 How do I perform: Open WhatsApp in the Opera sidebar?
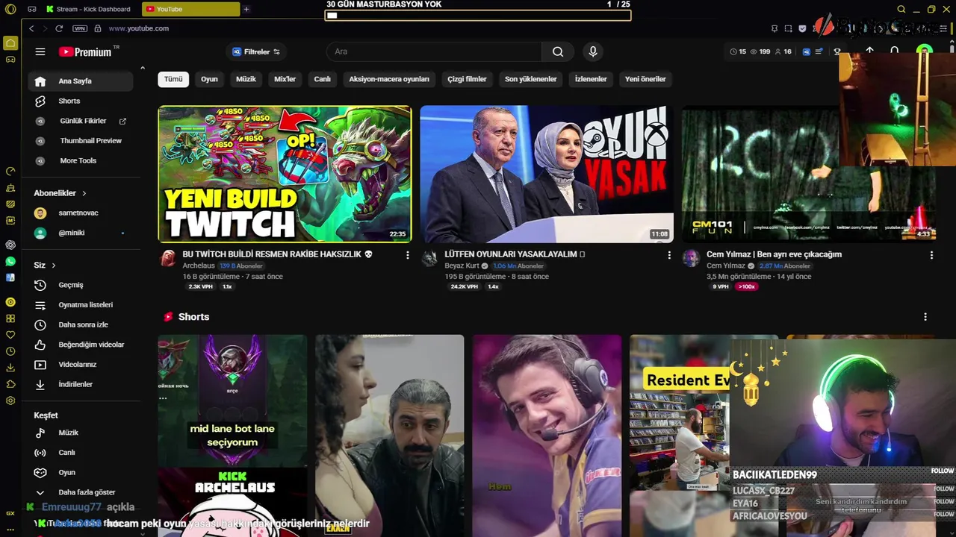10,261
